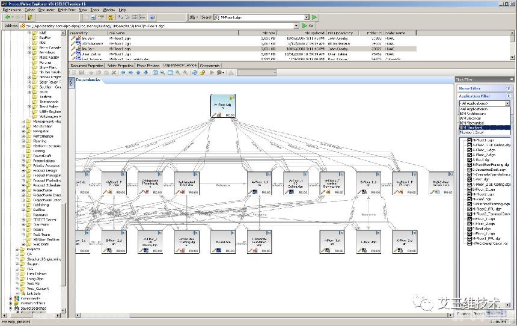Toggle the A-Floor_1.dgn checkbox in filter list
Viewport: 517px width, 326px height.
coord(470,149)
